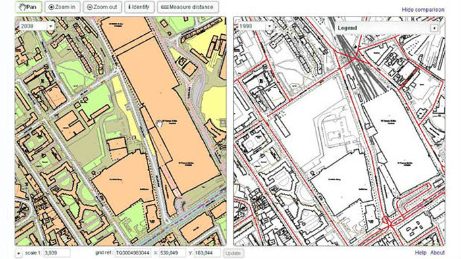Open the 1998 year dropdown
The width and height of the screenshot is (461, 259).
[256, 26]
